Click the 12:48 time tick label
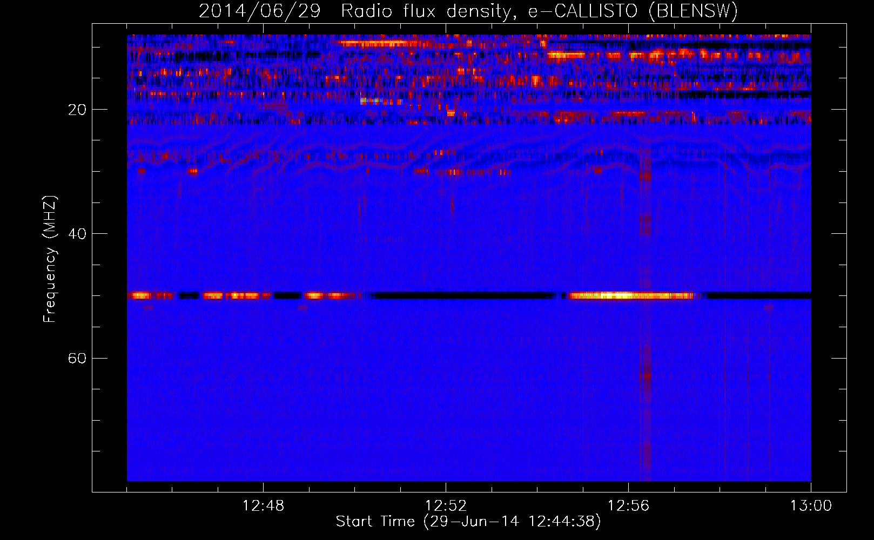874x540 pixels. (263, 506)
